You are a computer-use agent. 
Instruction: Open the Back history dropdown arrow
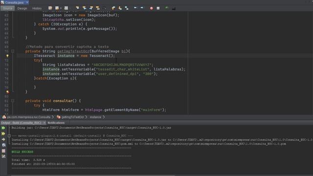click(x=61, y=8)
